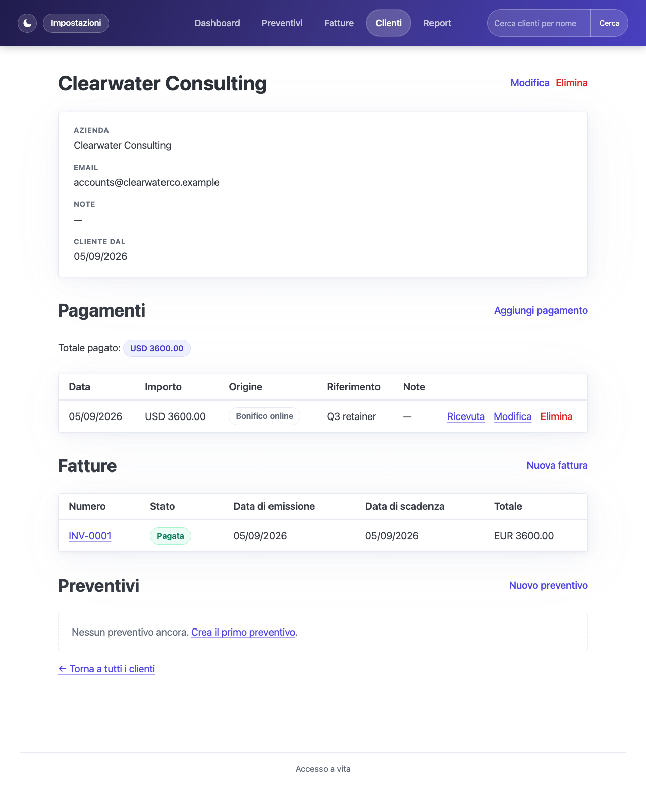Focus the Cerca clienti per nome field

539,23
